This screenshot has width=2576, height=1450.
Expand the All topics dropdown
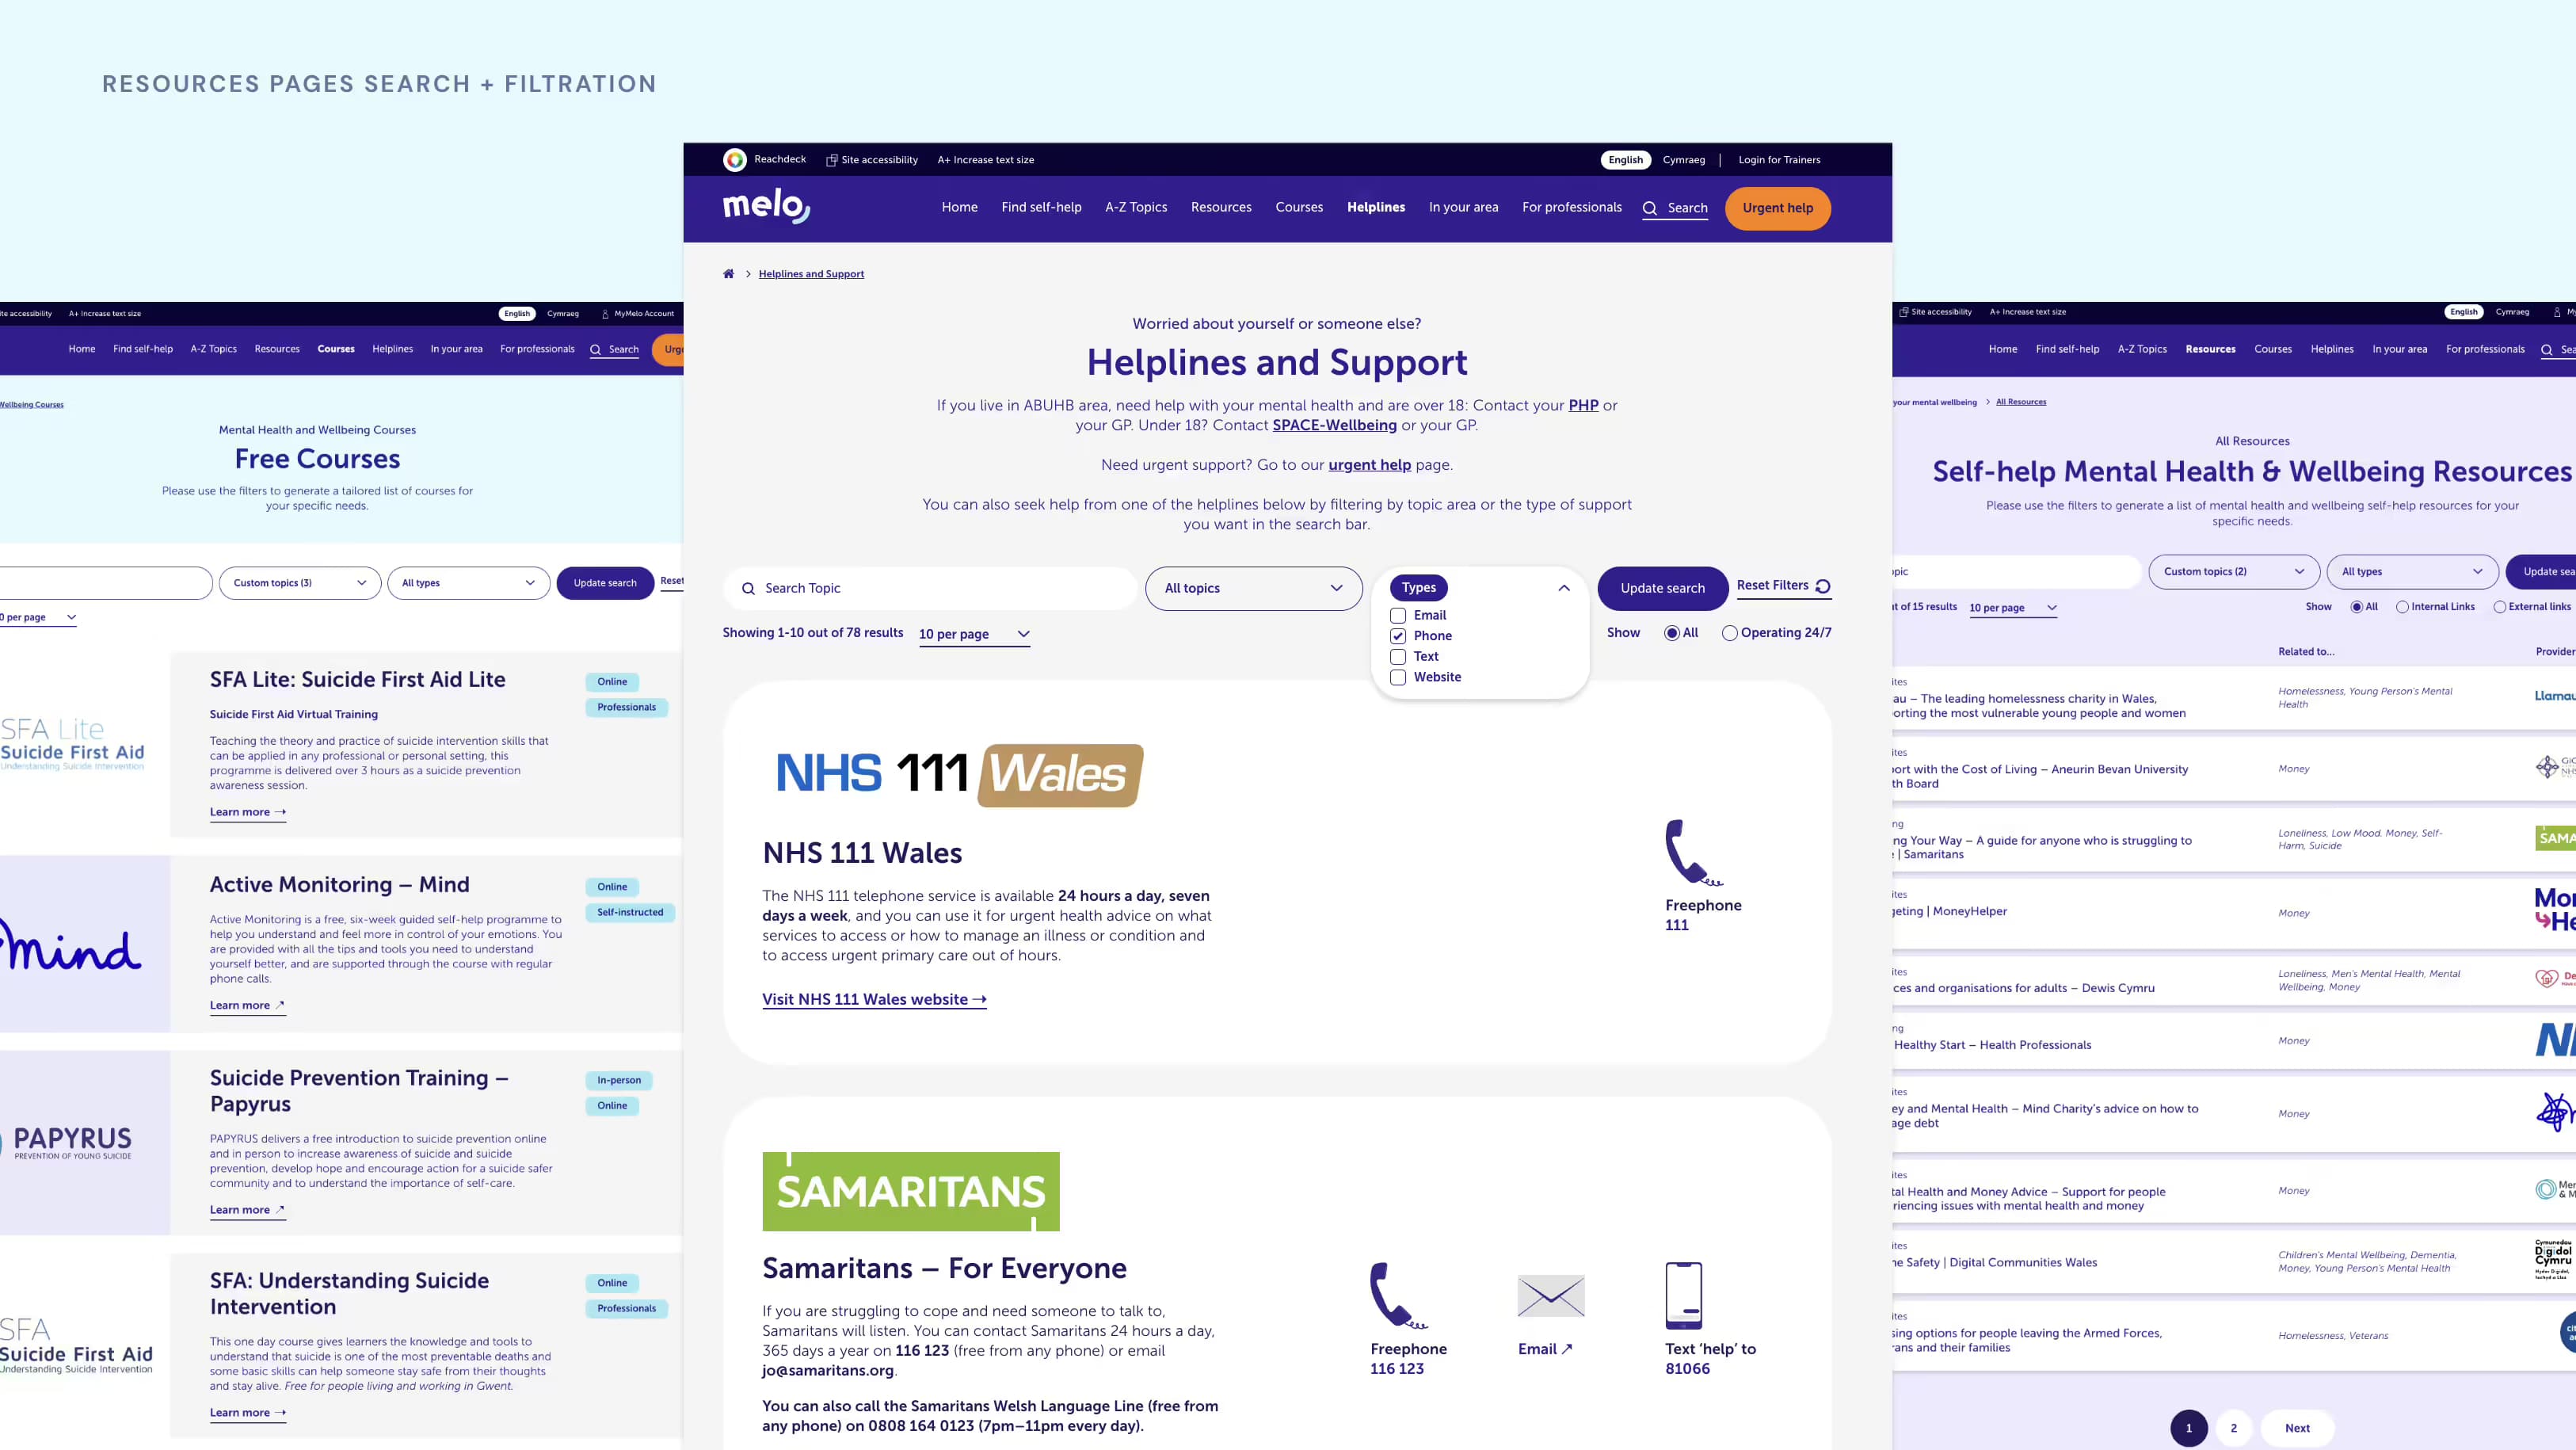[x=1252, y=588]
